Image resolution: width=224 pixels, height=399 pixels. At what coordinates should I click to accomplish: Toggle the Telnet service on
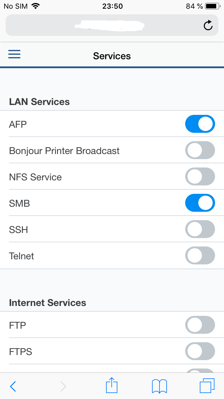[x=200, y=255]
